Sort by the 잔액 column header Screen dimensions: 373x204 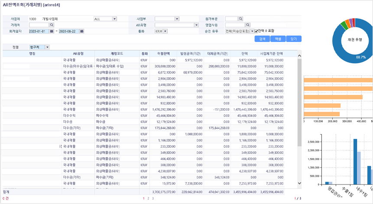pyautogui.click(x=244, y=53)
